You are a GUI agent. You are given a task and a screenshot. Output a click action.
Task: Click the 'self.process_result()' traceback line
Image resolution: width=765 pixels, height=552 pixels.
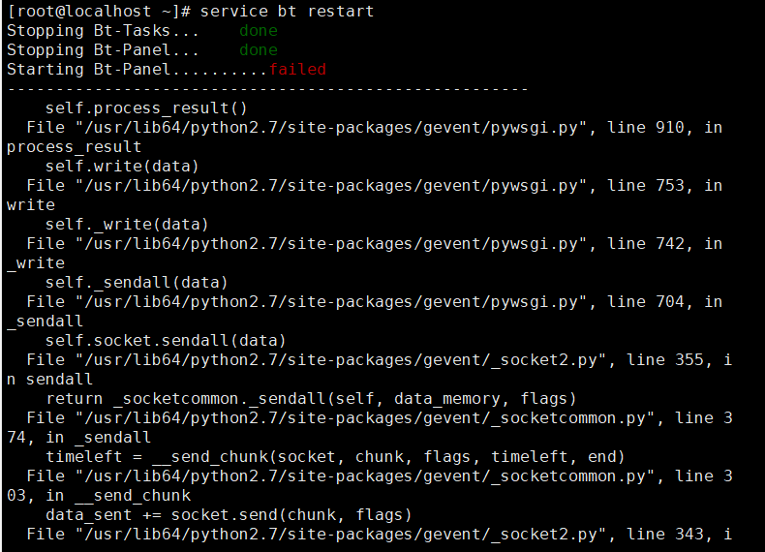click(x=146, y=107)
